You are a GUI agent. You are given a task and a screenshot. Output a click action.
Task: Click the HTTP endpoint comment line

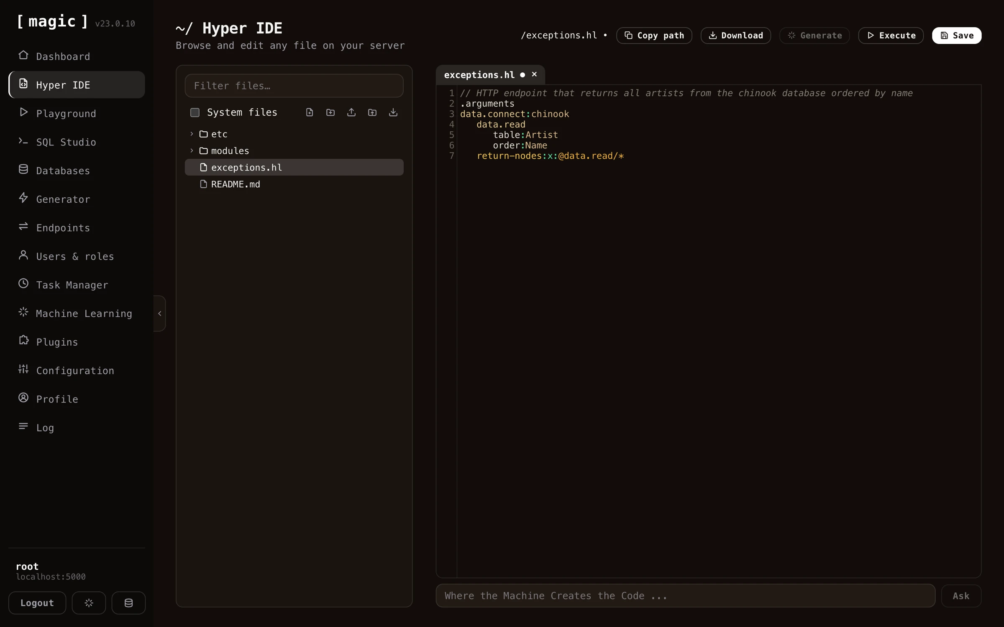click(686, 93)
